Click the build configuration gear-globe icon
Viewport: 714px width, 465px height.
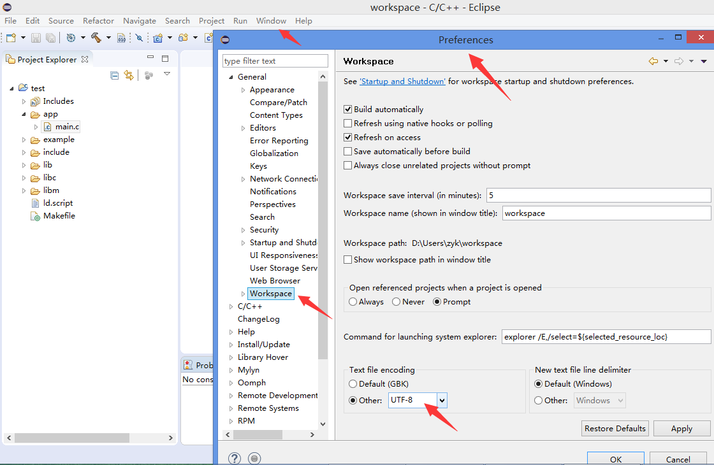71,38
